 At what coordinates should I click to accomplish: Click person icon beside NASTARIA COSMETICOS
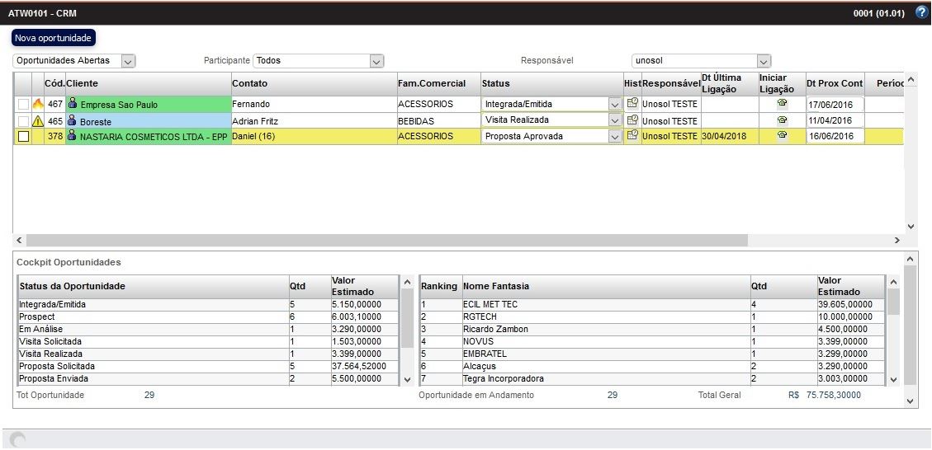(x=73, y=136)
